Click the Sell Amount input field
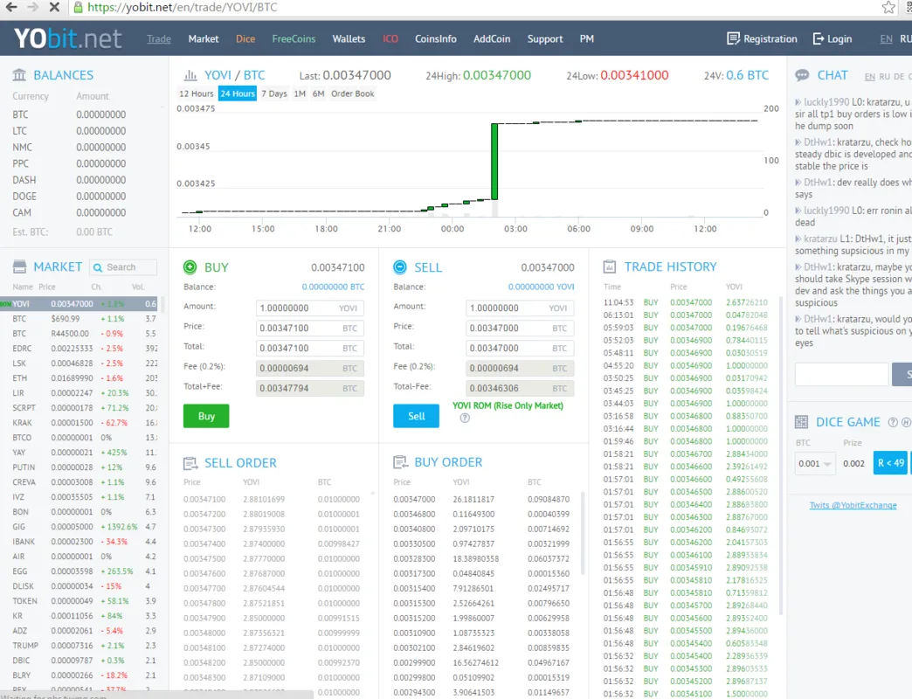Image resolution: width=912 pixels, height=699 pixels. coord(520,308)
